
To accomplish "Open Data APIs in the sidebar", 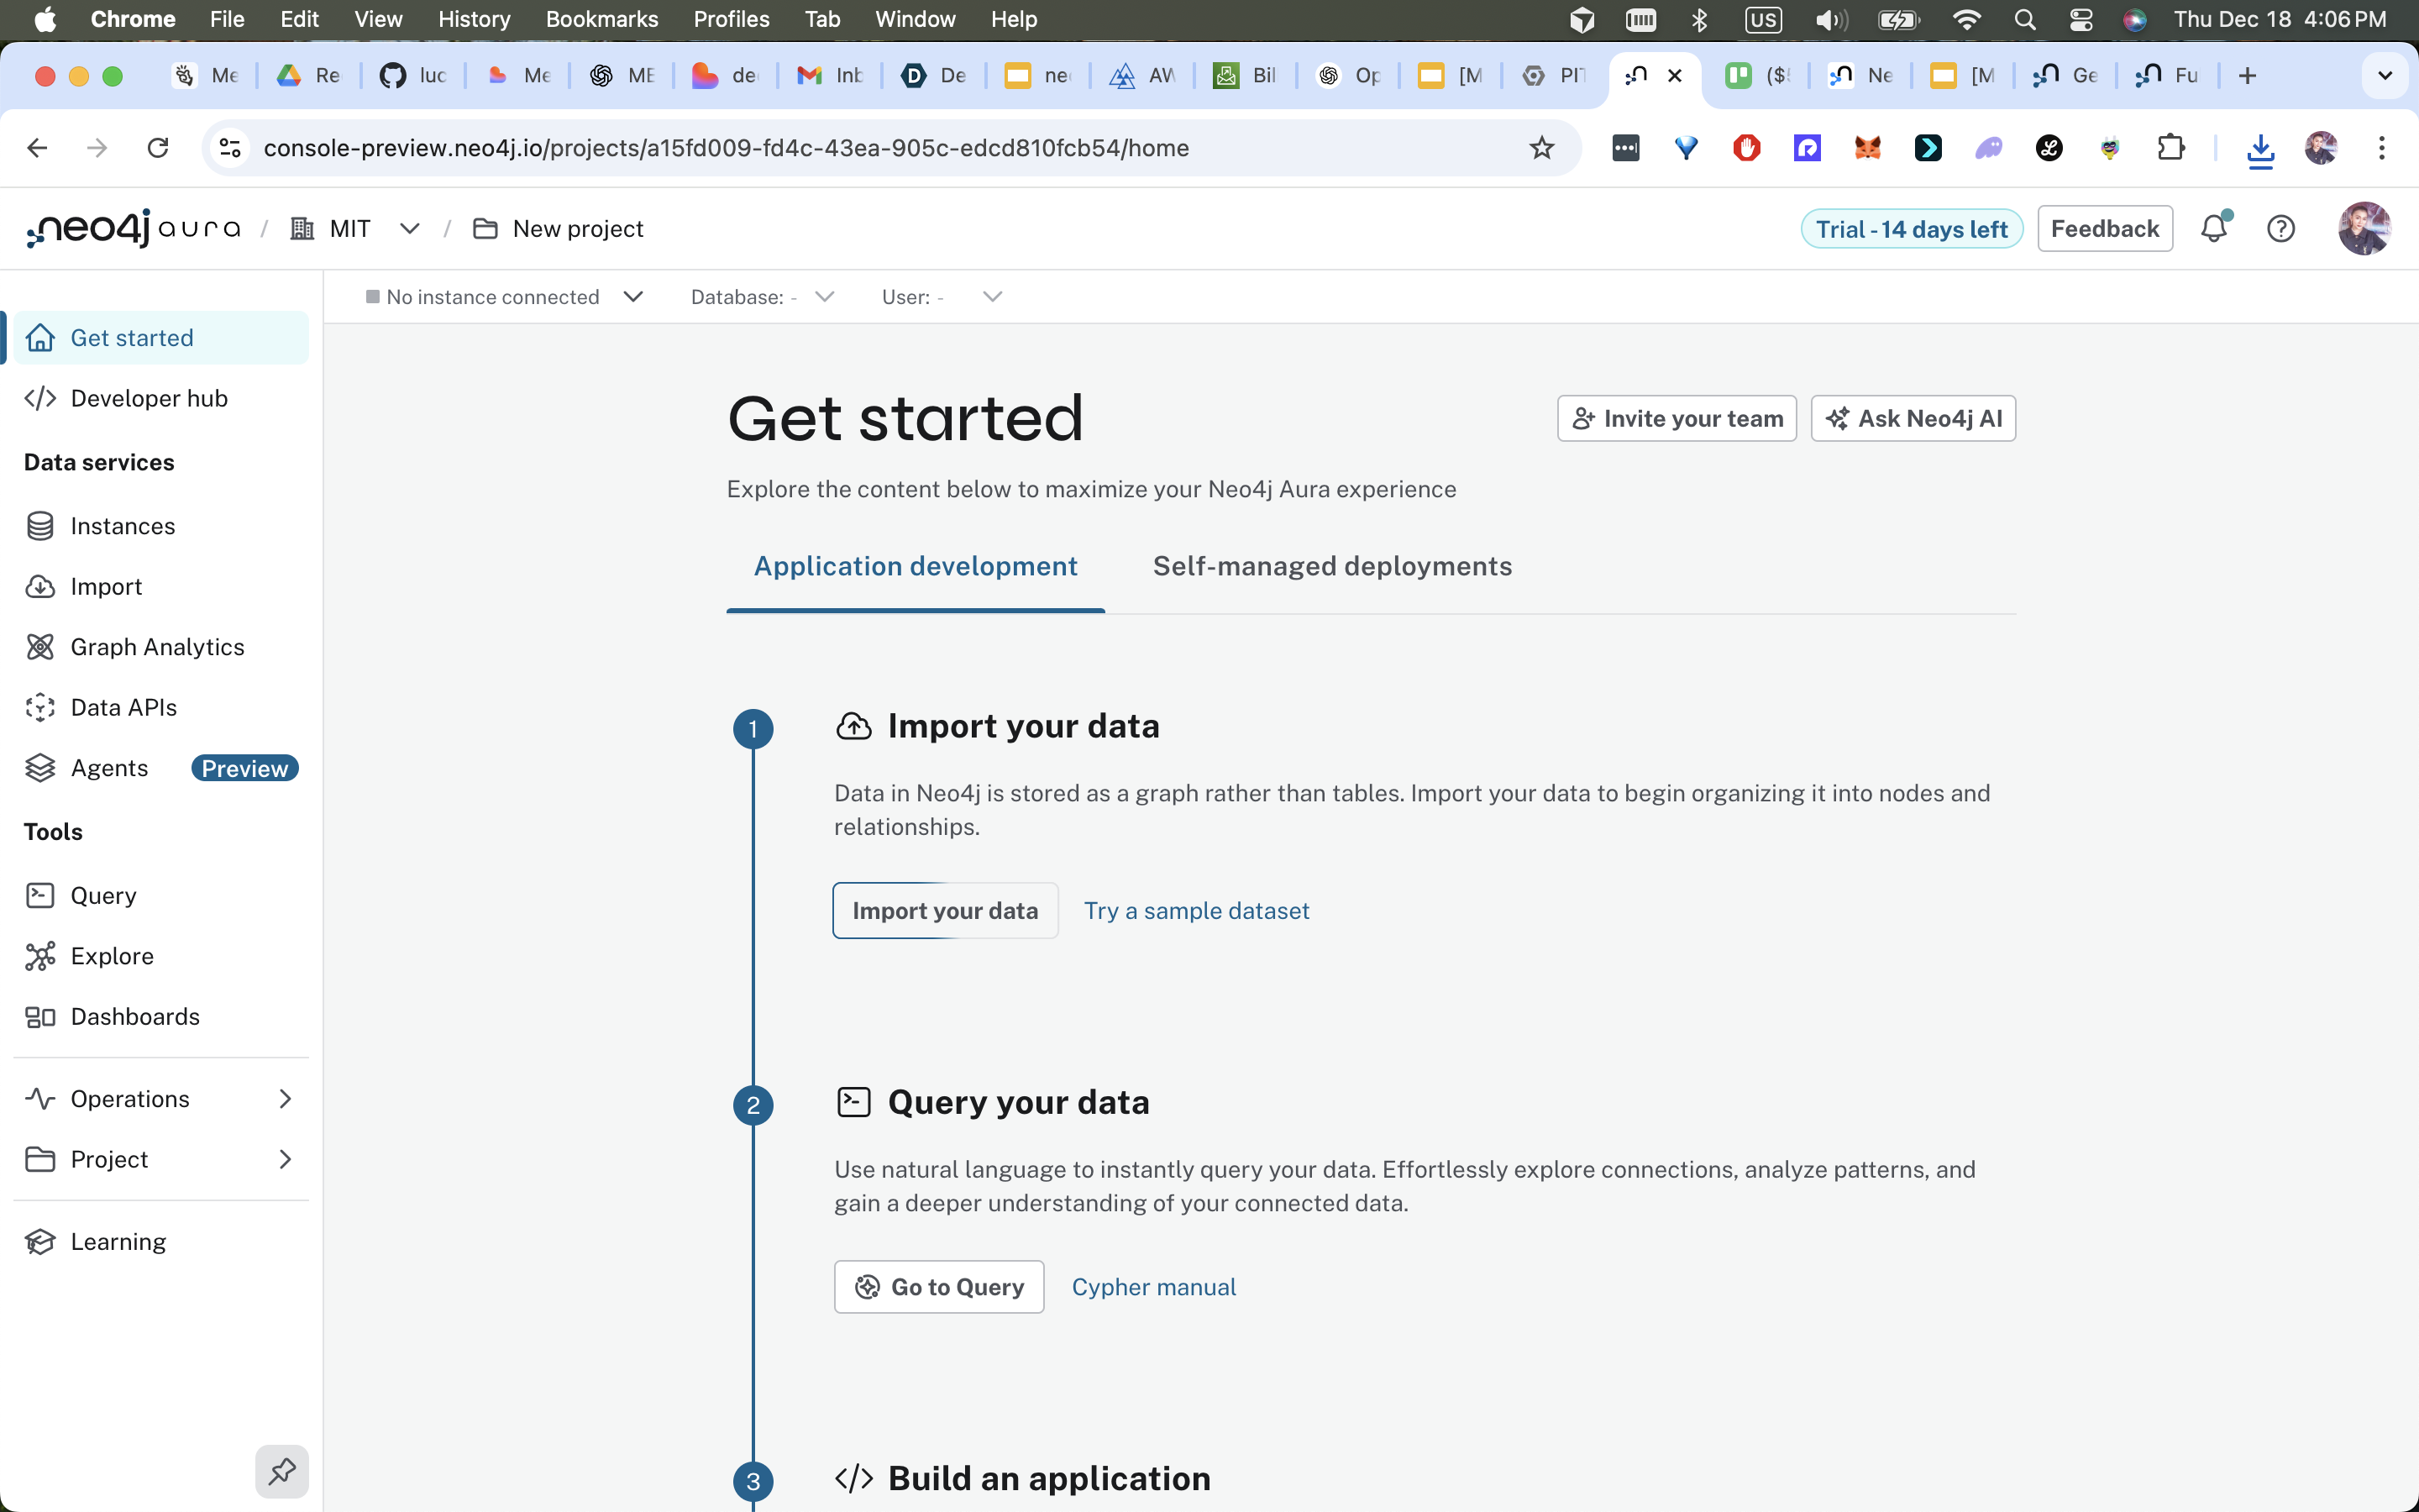I will [x=123, y=707].
